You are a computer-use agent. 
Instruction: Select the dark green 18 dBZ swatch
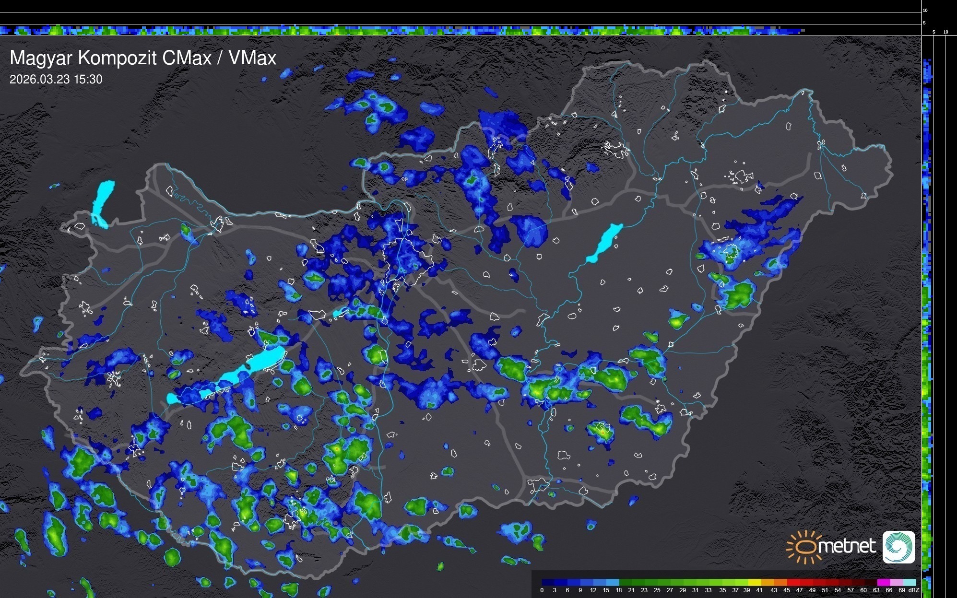click(x=625, y=582)
